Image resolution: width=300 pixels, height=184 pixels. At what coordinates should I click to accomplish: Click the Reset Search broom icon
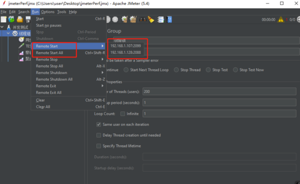point(151,19)
